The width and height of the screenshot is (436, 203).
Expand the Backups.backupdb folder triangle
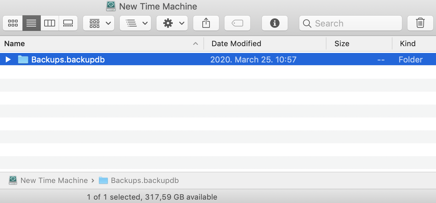pos(9,60)
